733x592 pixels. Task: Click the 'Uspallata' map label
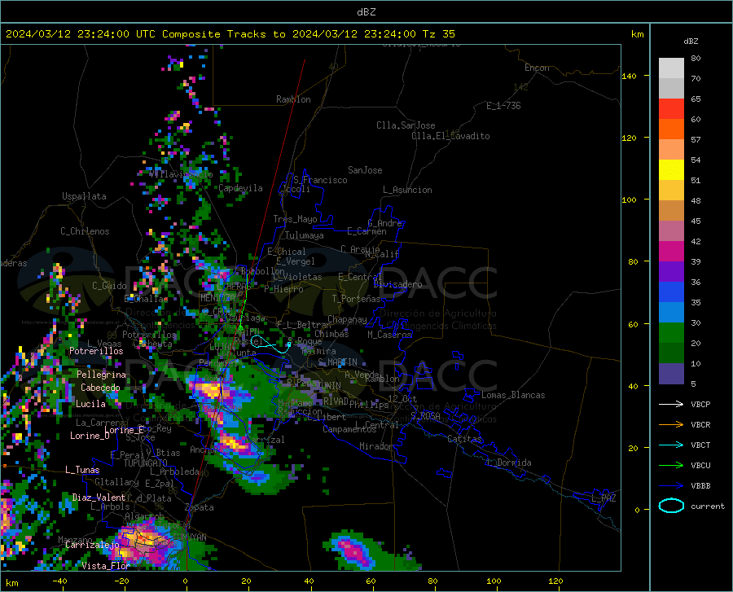(x=84, y=196)
